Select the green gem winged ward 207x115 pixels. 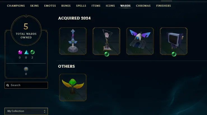click(x=73, y=87)
